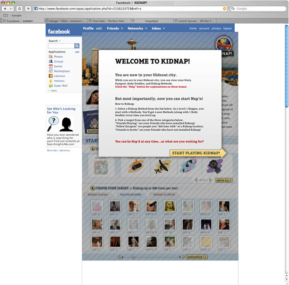Click the account link
Viewport: 289px width, 285px height.
pyautogui.click(x=204, y=28)
